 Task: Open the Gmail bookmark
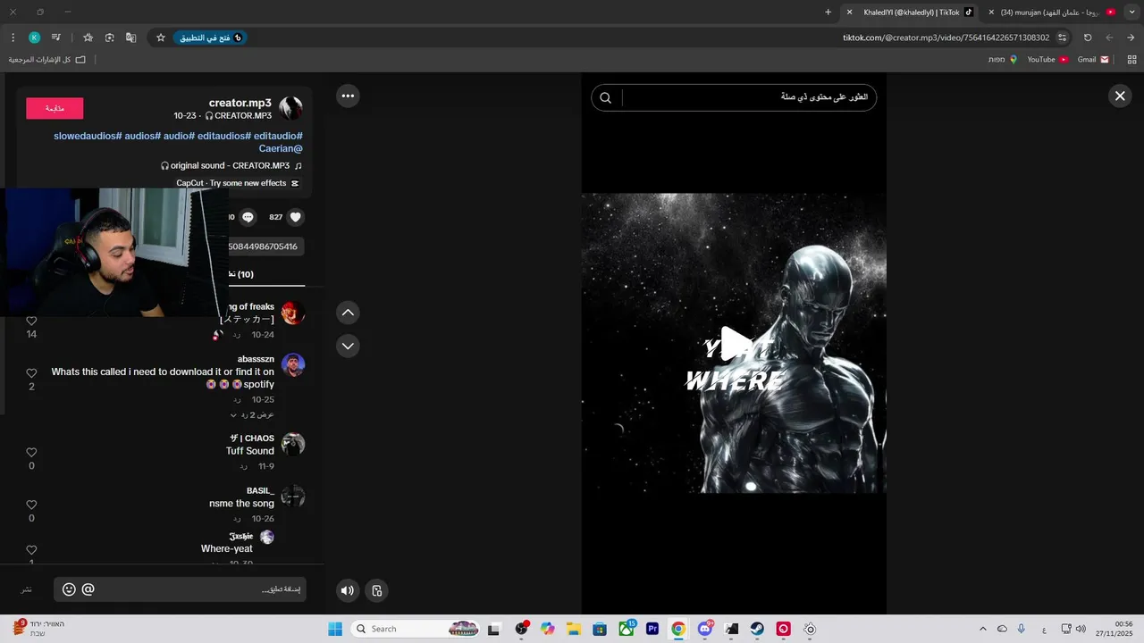(1093, 59)
